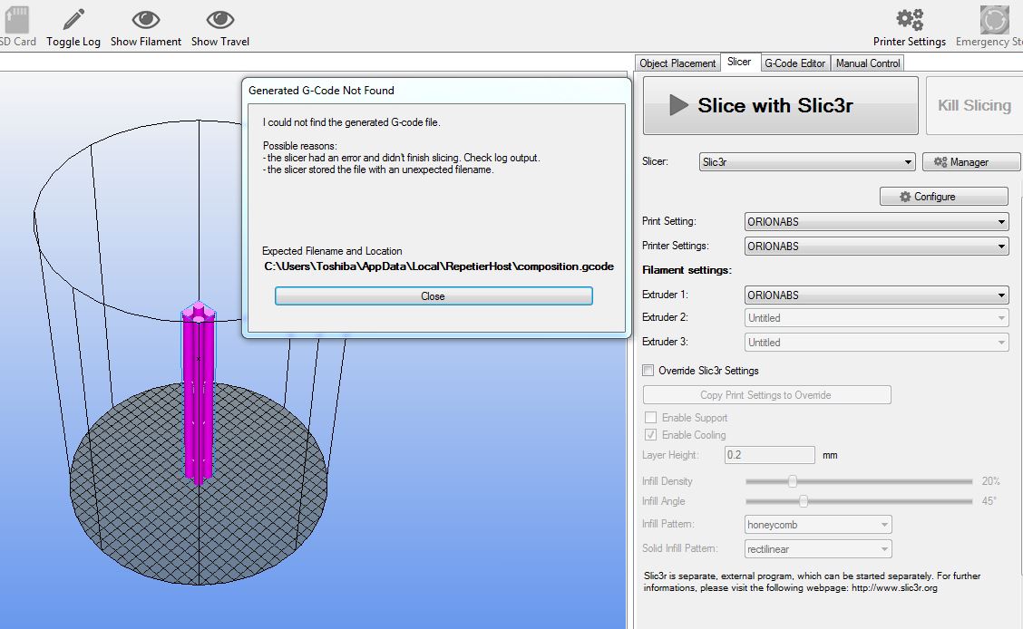
Task: Toggle Show Filament eye icon
Action: pos(145,19)
